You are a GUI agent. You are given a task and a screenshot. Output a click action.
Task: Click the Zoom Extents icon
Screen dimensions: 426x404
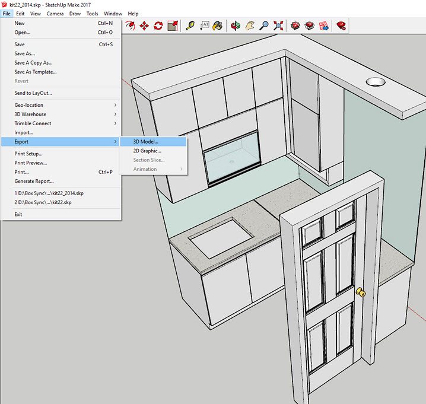279,26
